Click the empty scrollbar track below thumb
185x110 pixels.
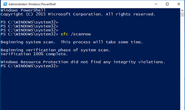pos(182,63)
